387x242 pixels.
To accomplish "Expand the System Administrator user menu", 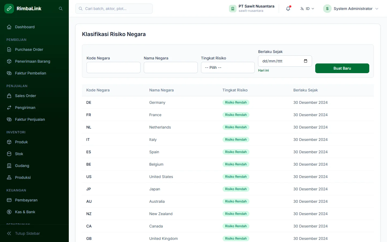I will pos(351,9).
